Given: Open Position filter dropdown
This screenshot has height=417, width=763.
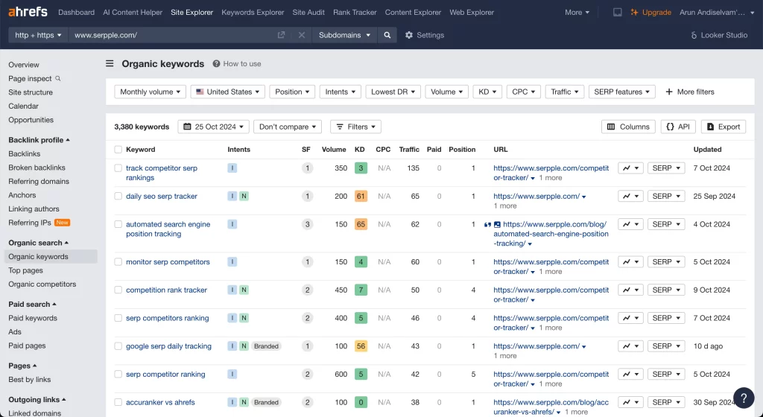Looking at the screenshot, I should pos(292,92).
